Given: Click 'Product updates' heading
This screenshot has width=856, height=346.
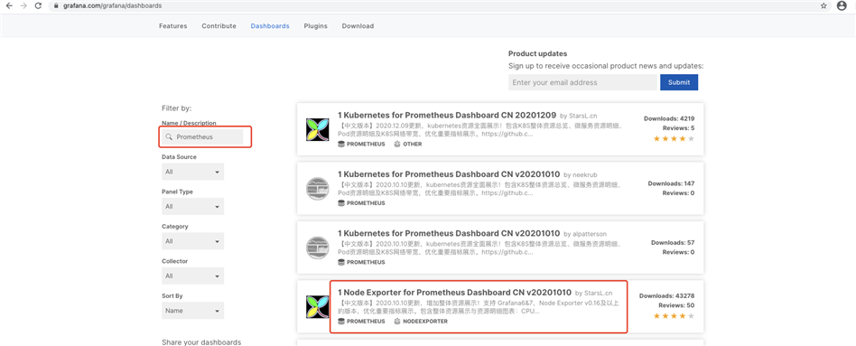Looking at the screenshot, I should click(x=538, y=53).
